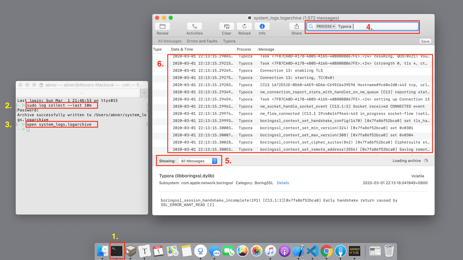Select the nw_flow_connected log row
This screenshot has height=260, width=463.
[293, 113]
